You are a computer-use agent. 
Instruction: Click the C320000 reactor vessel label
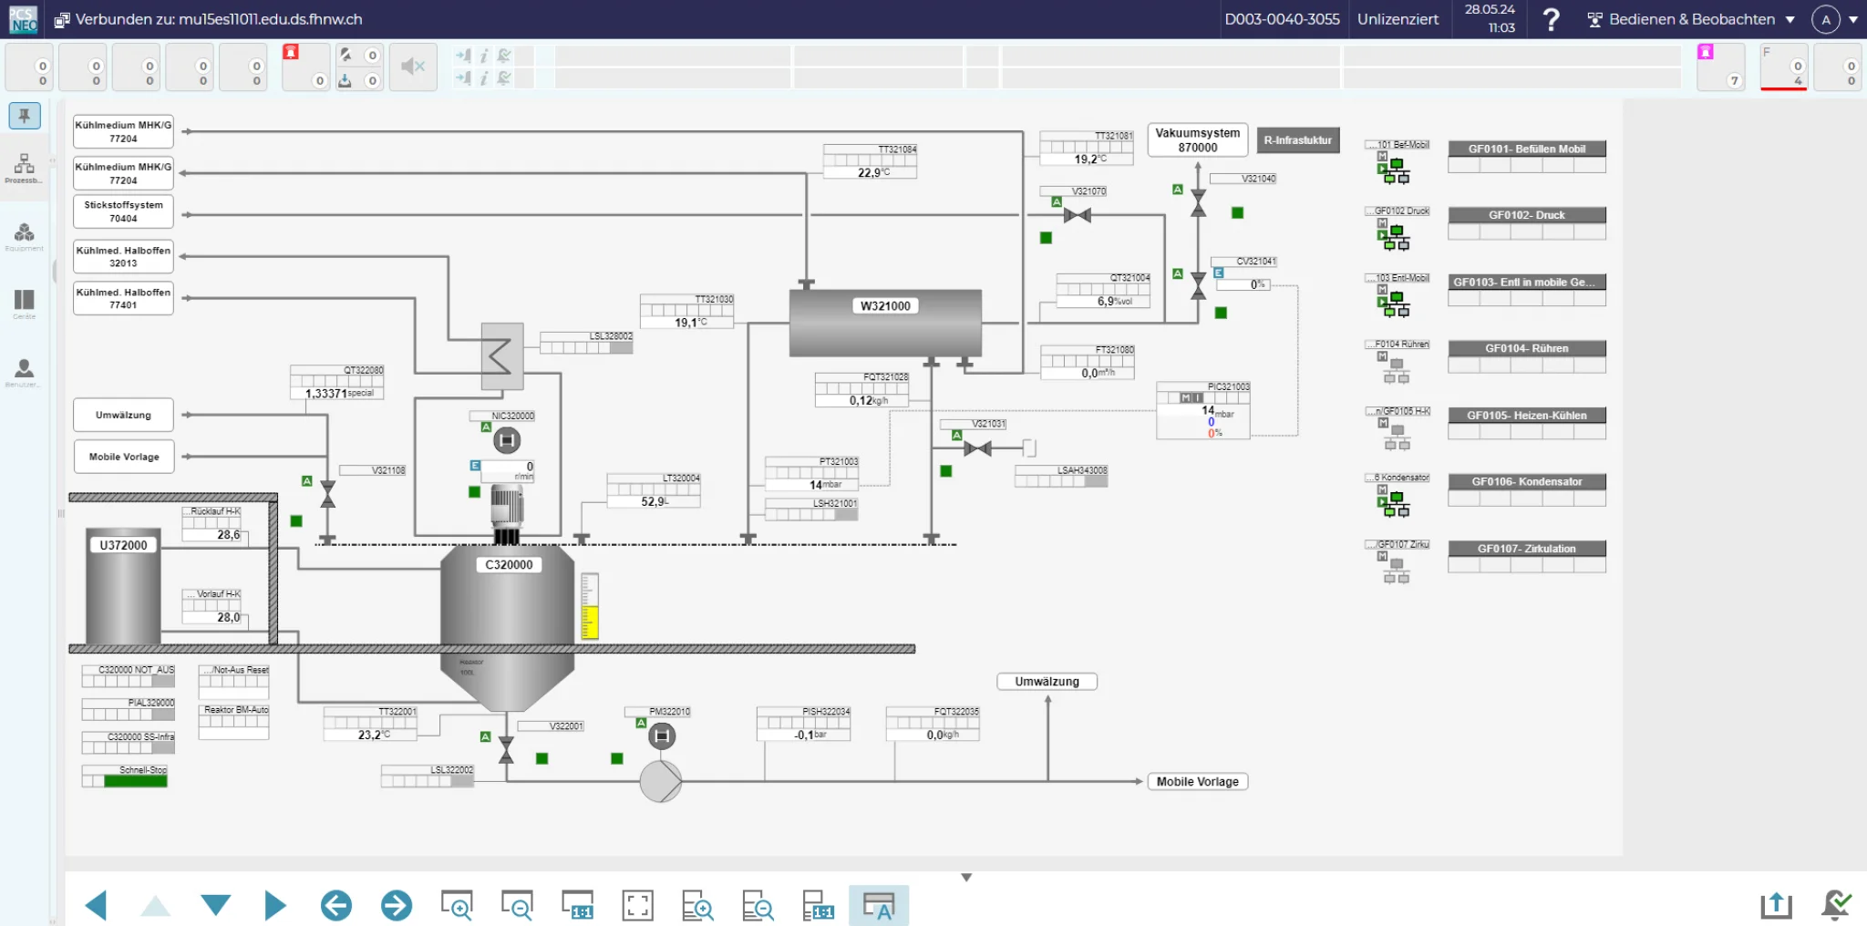509,565
